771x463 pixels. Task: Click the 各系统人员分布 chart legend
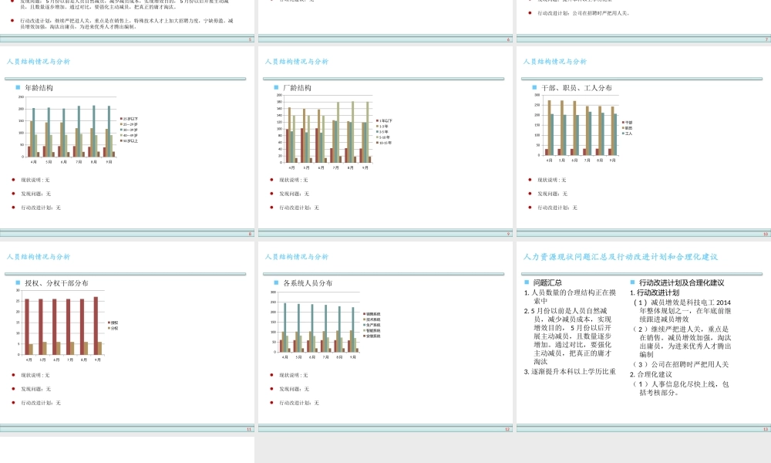click(372, 325)
